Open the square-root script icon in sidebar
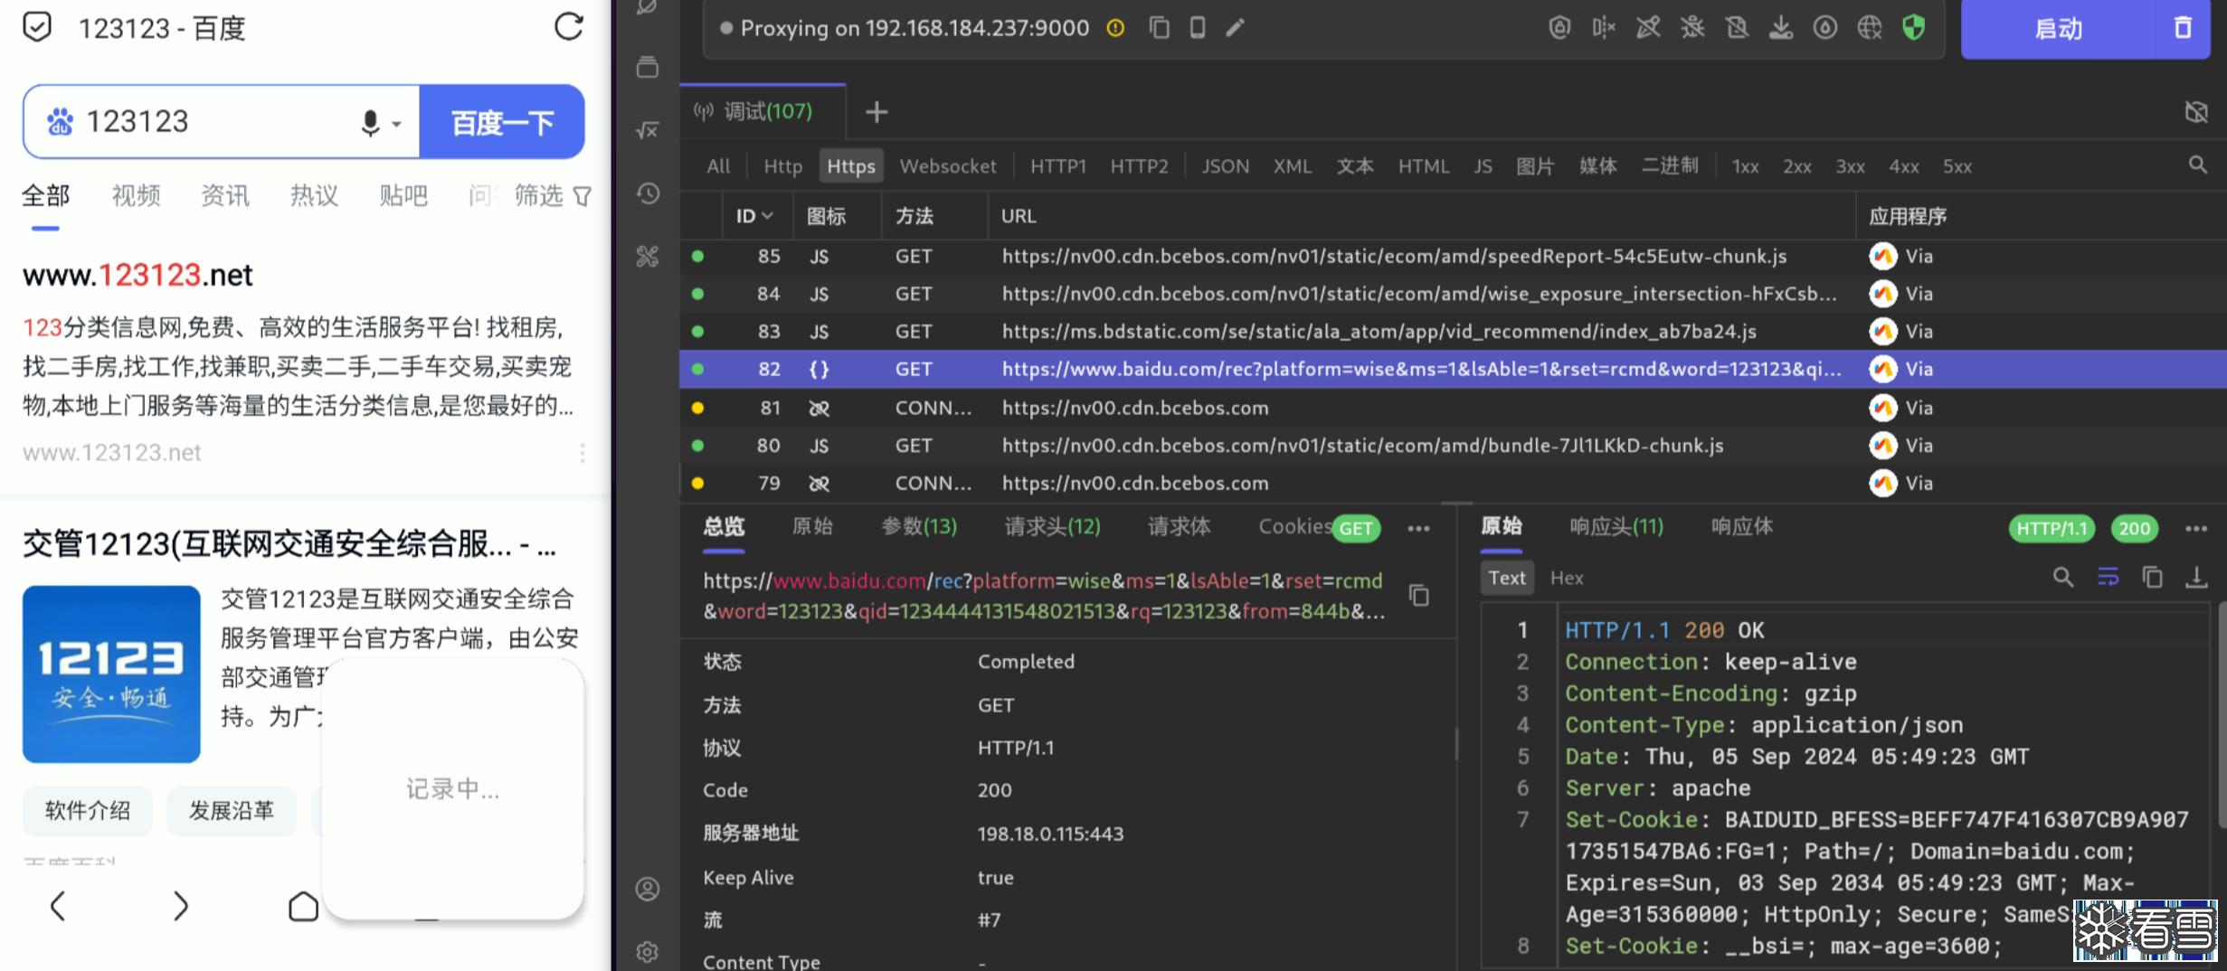This screenshot has height=971, width=2227. pos(648,130)
